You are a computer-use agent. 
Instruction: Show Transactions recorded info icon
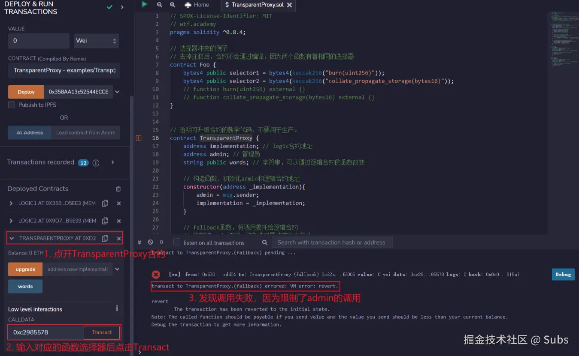pyautogui.click(x=96, y=163)
